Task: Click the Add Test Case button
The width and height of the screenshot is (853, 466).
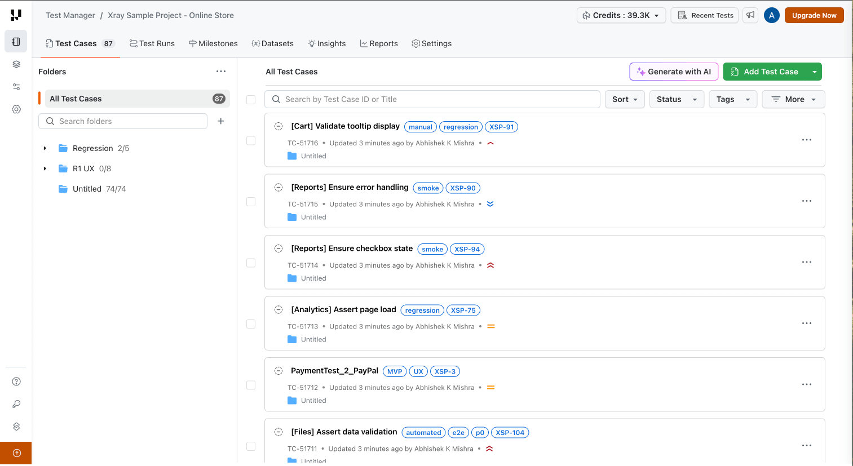Action: tap(765, 72)
